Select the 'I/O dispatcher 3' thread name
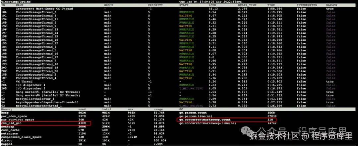Image resolution: width=358 pixels, height=146 pixels. coord(30,88)
